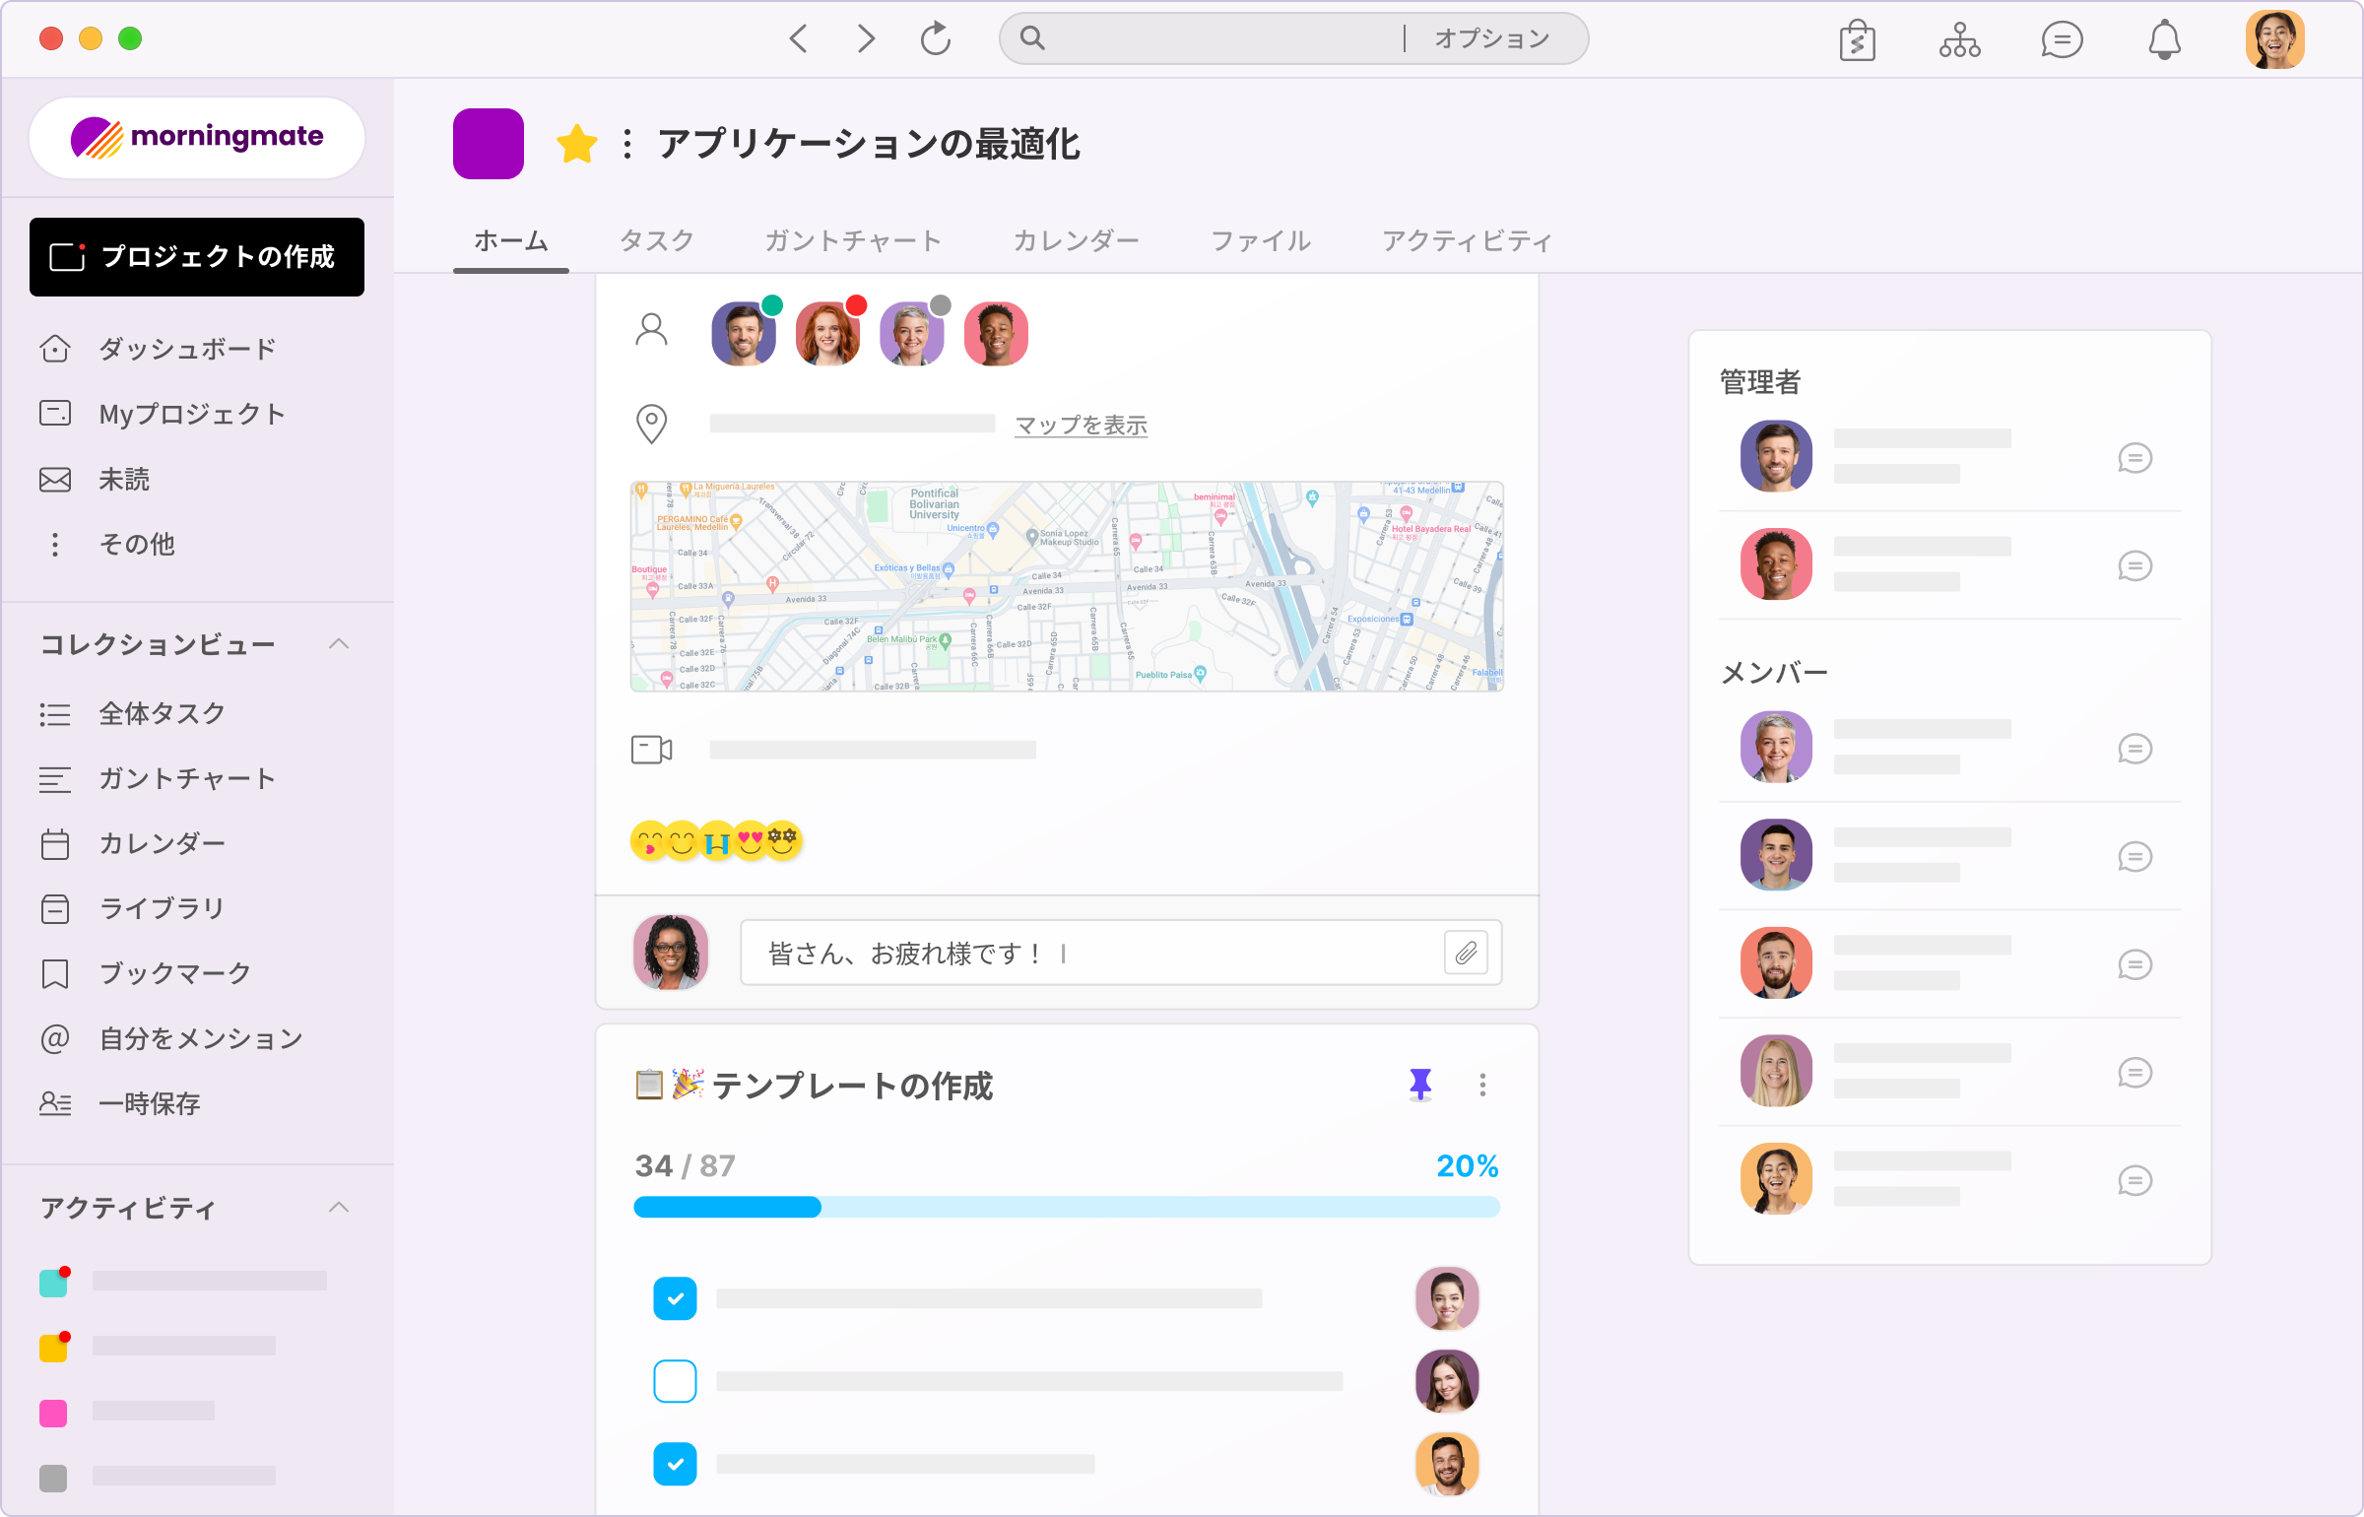
Task: Uncheck the third task checkbox
Action: coord(675,1464)
